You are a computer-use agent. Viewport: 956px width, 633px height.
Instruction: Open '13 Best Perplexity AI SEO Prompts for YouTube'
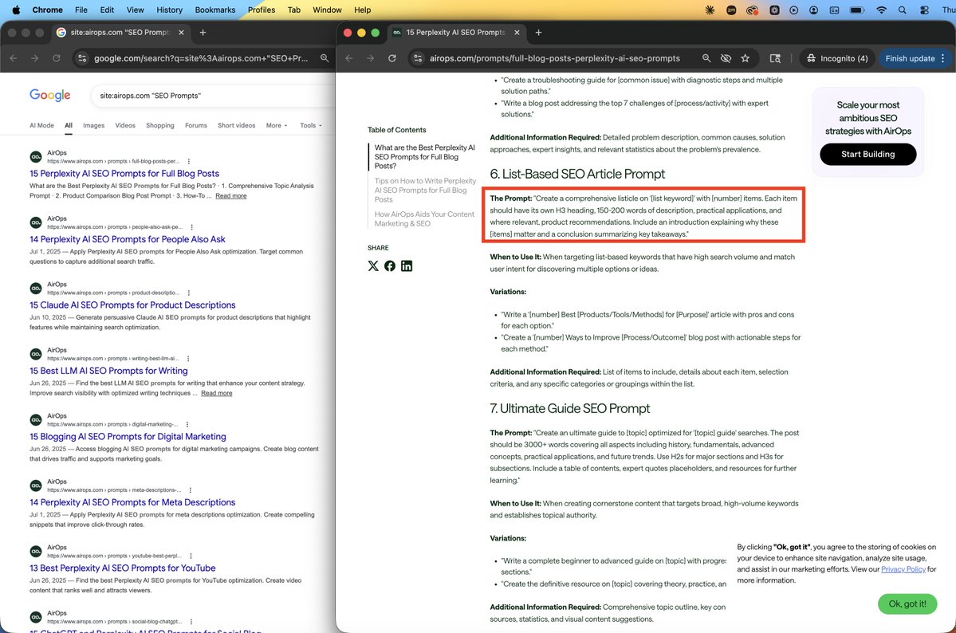click(x=123, y=568)
